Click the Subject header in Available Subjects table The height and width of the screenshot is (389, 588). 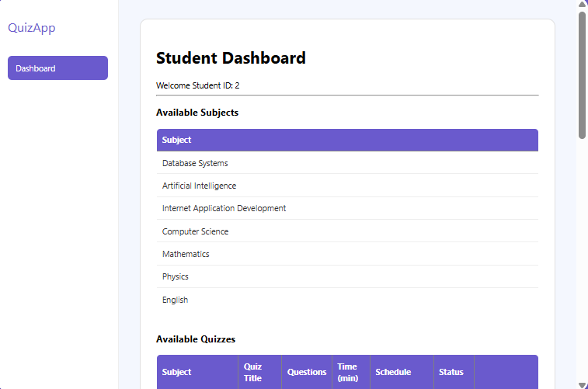click(x=347, y=141)
